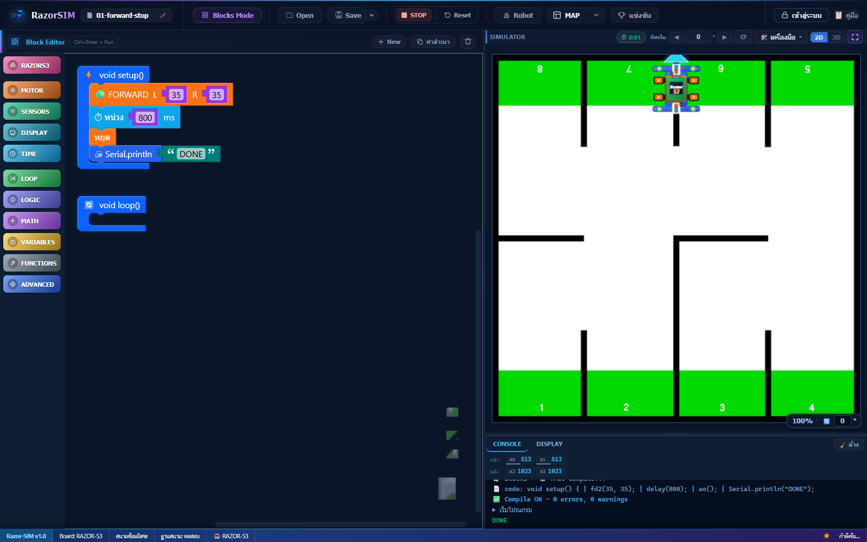The image size is (867, 542).
Task: Toggle Blocks Mode editor
Action: click(228, 15)
